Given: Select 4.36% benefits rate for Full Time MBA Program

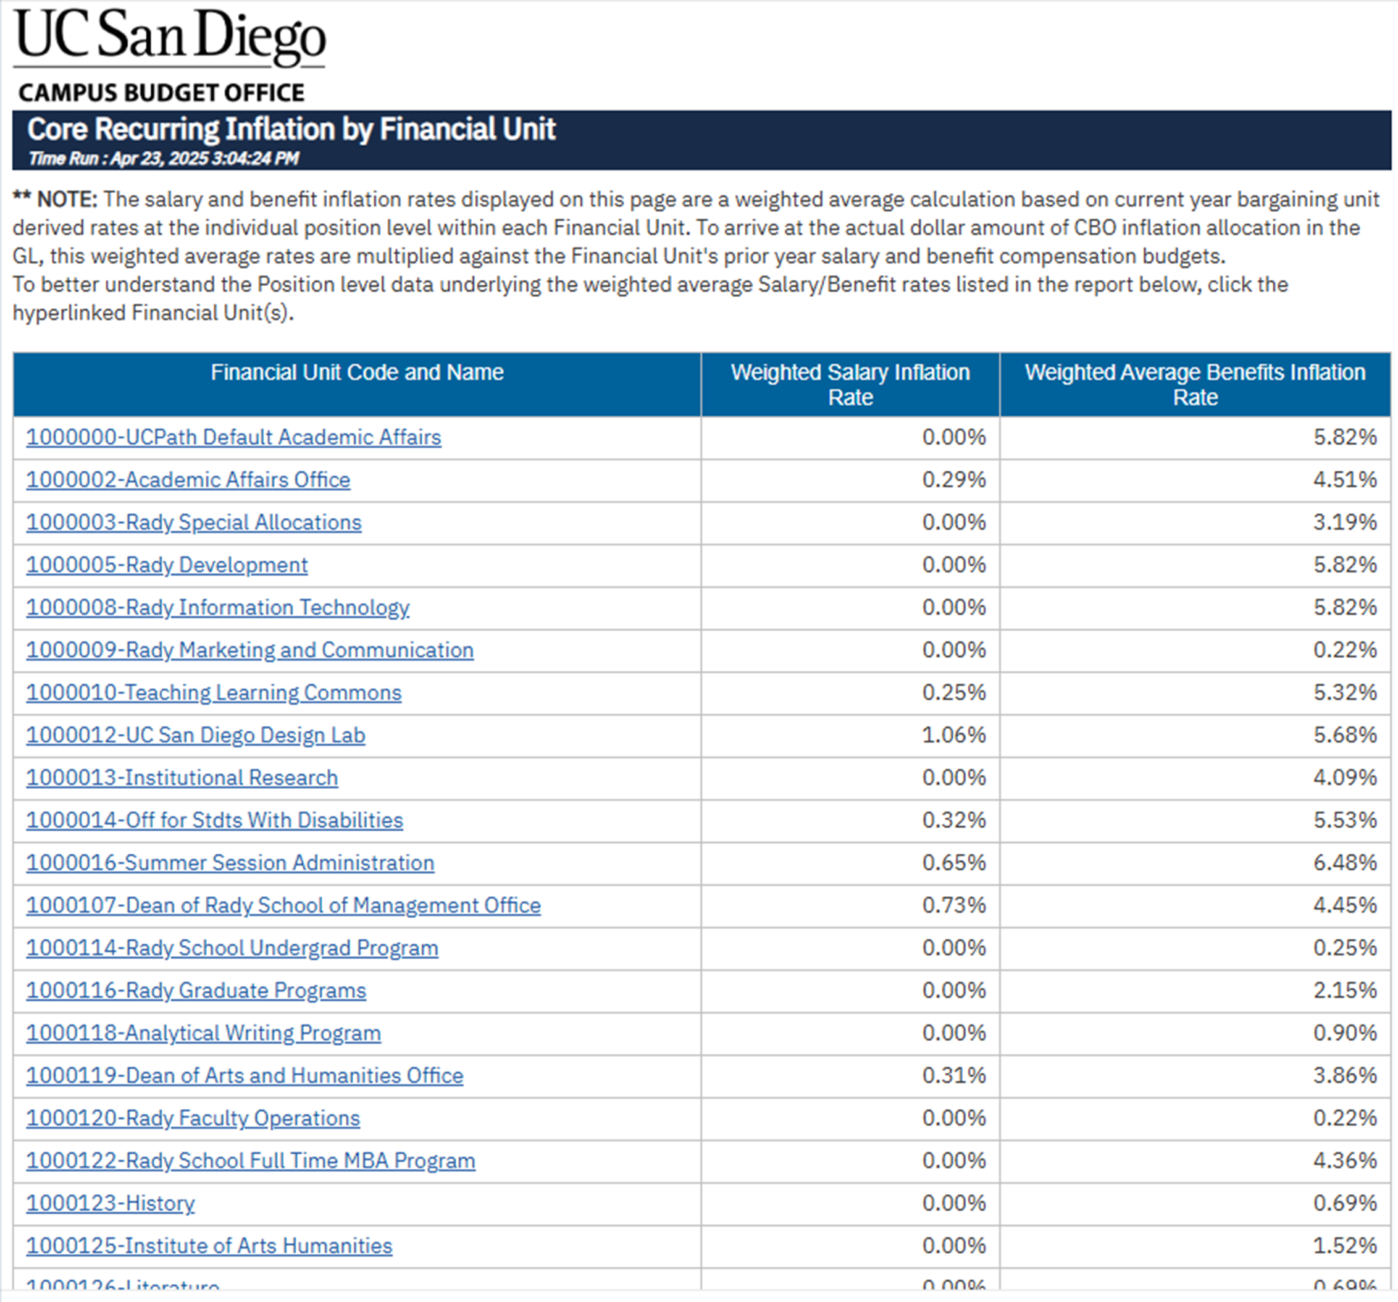Looking at the screenshot, I should [x=1344, y=1161].
